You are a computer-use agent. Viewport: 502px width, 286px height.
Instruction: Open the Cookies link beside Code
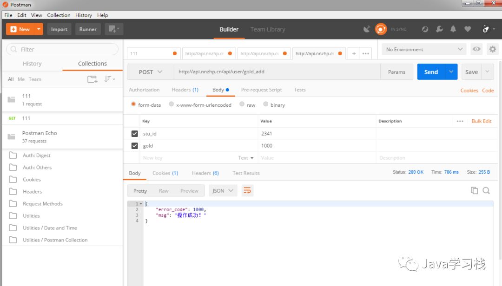(469, 91)
